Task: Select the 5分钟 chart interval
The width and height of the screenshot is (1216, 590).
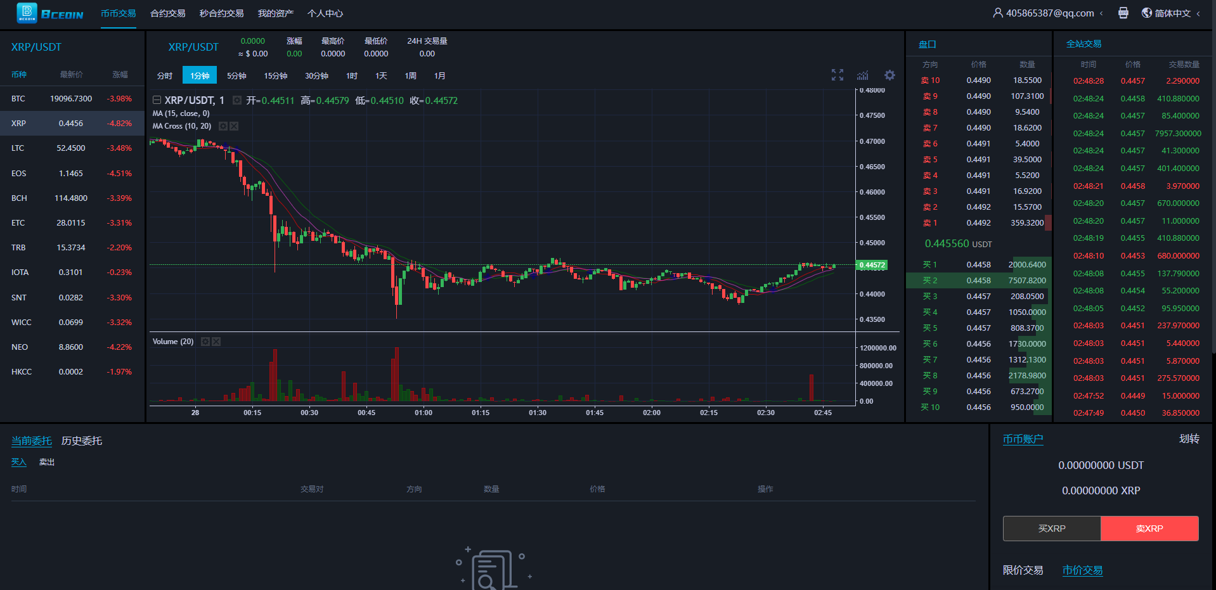Action: click(236, 76)
